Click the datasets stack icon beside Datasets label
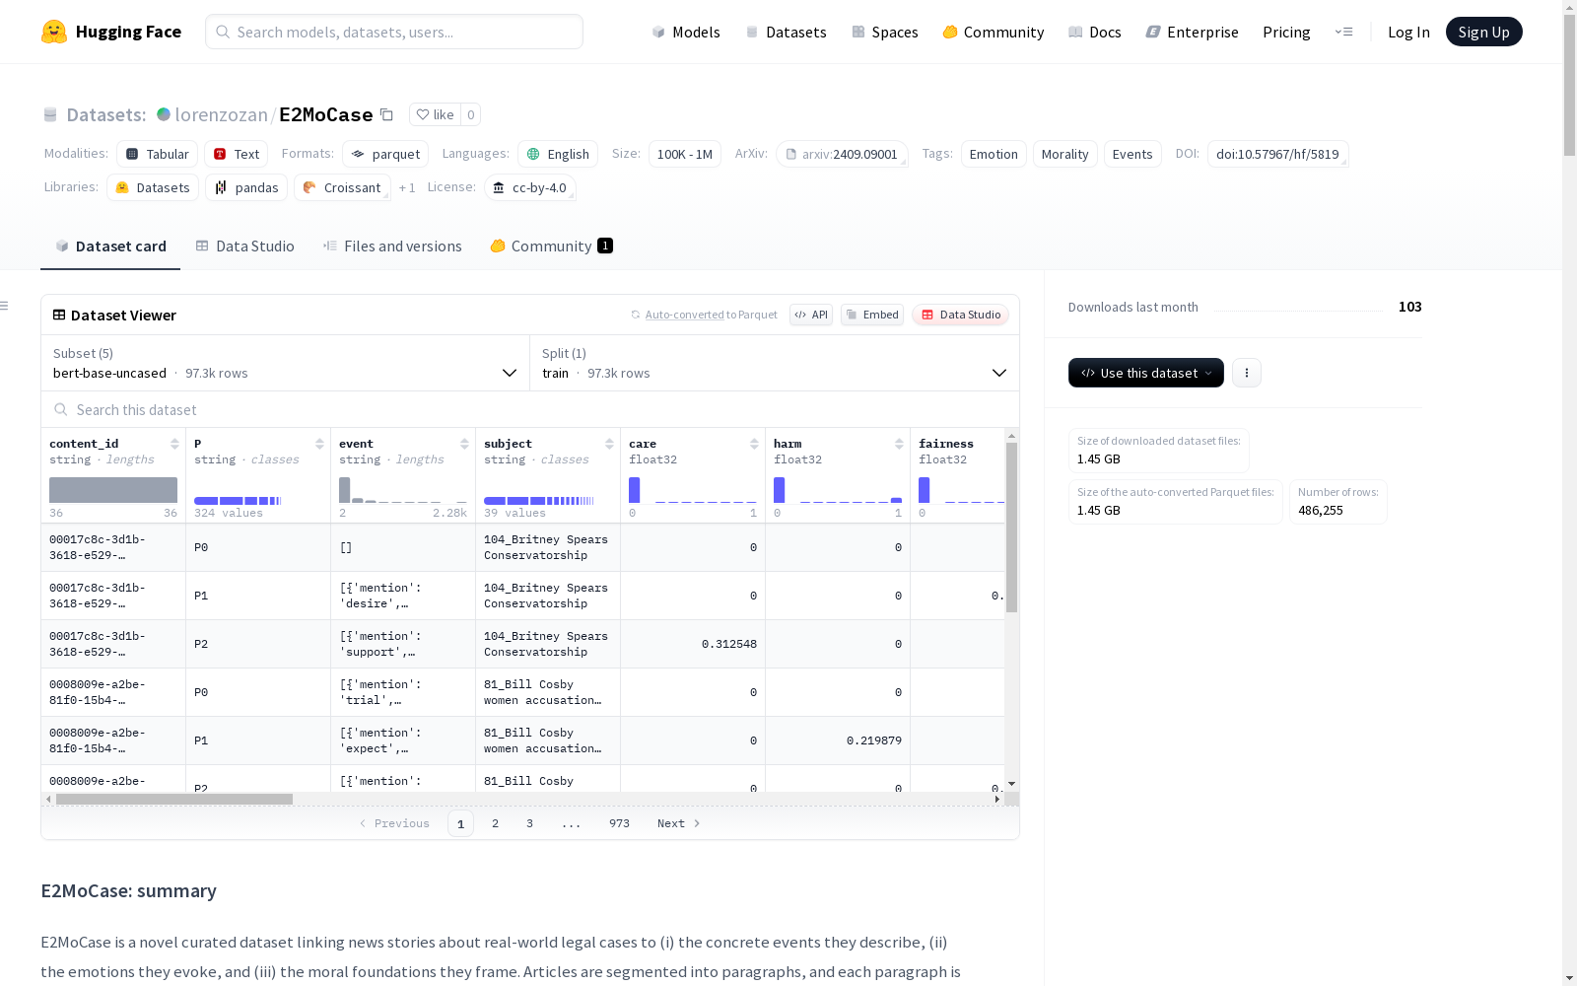This screenshot has height=986, width=1577. tap(50, 114)
